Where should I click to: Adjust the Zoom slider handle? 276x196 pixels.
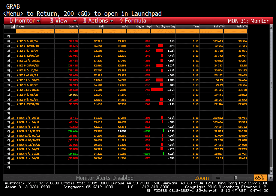pyautogui.click(x=235, y=178)
